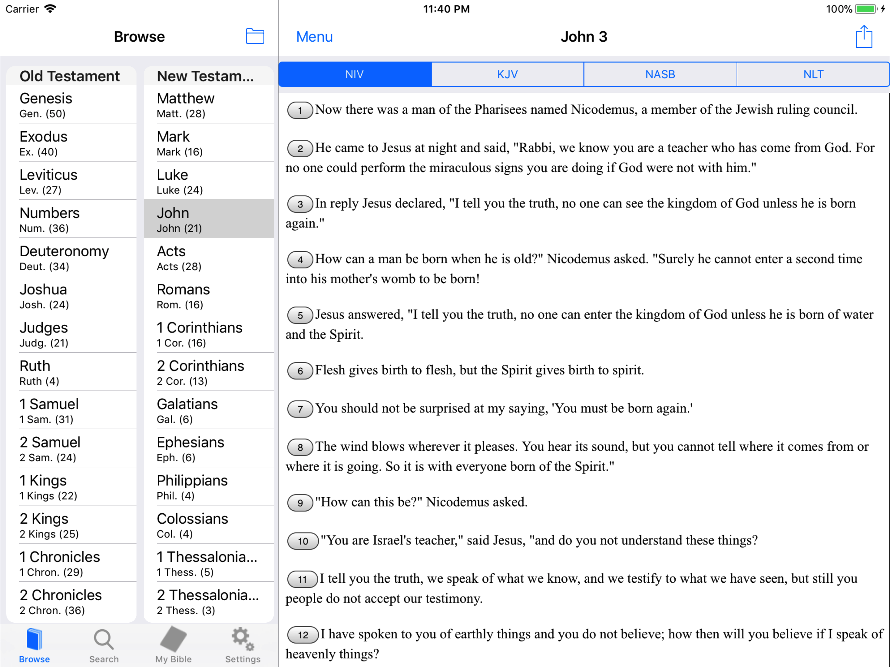The image size is (890, 667).
Task: Open the book of Matthew
Action: click(x=209, y=104)
